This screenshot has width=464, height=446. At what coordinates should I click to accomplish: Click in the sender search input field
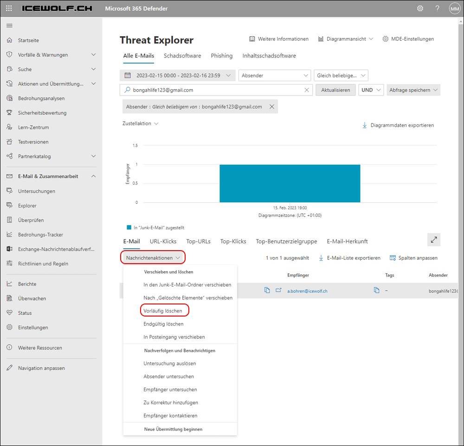[216, 90]
